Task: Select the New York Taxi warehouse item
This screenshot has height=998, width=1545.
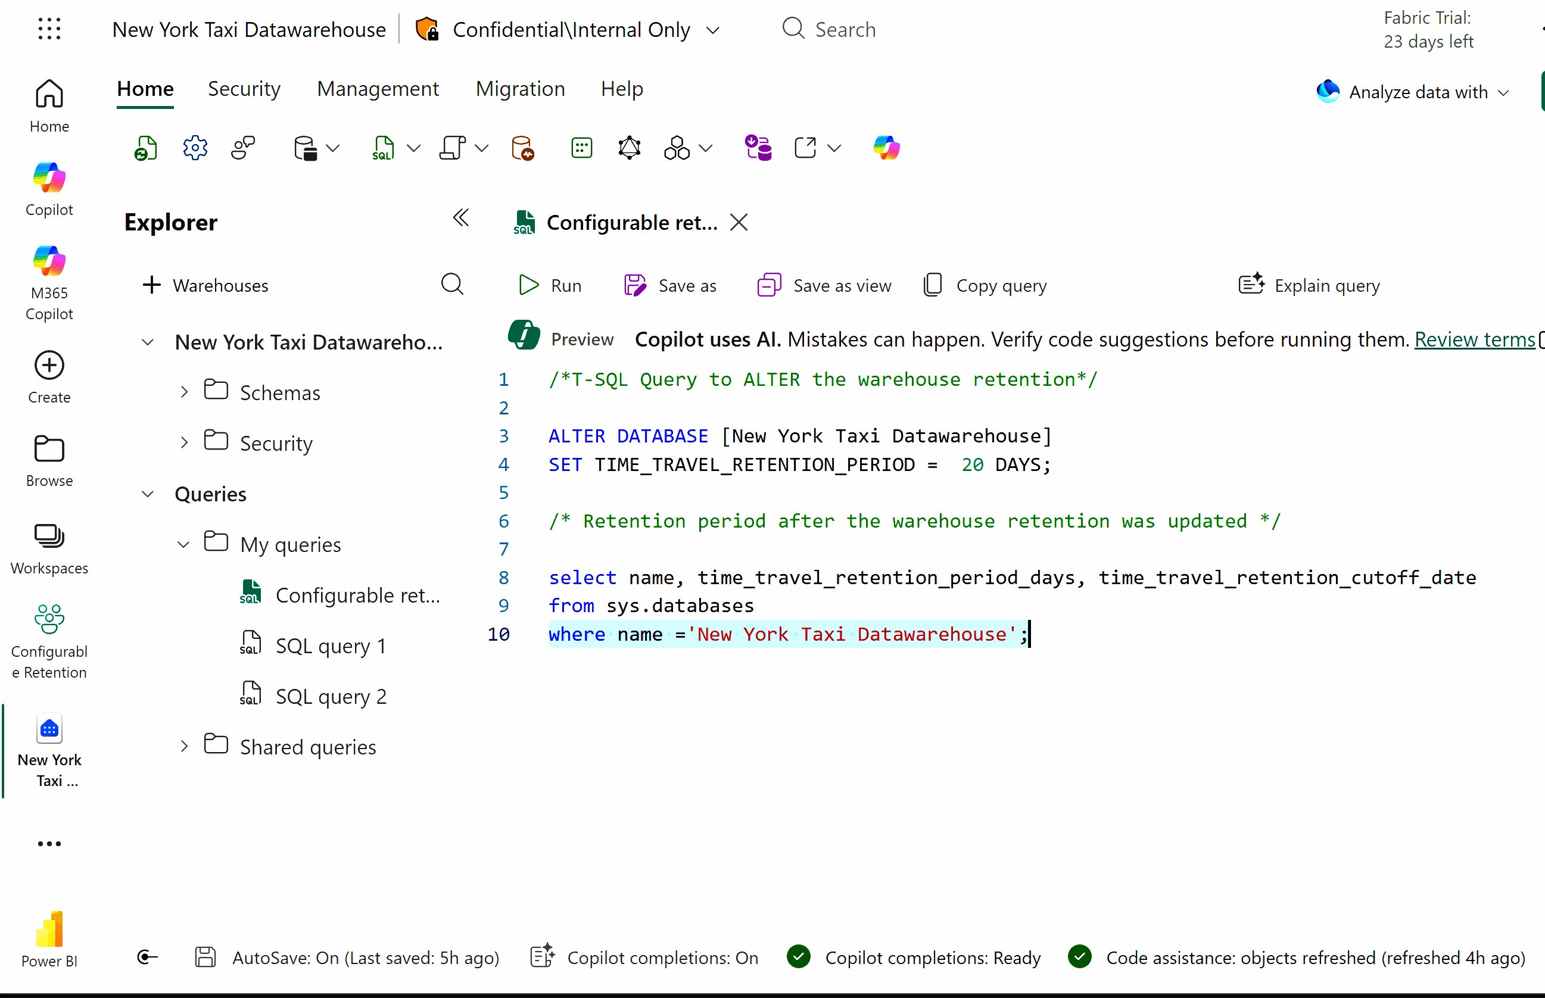Action: pos(49,751)
